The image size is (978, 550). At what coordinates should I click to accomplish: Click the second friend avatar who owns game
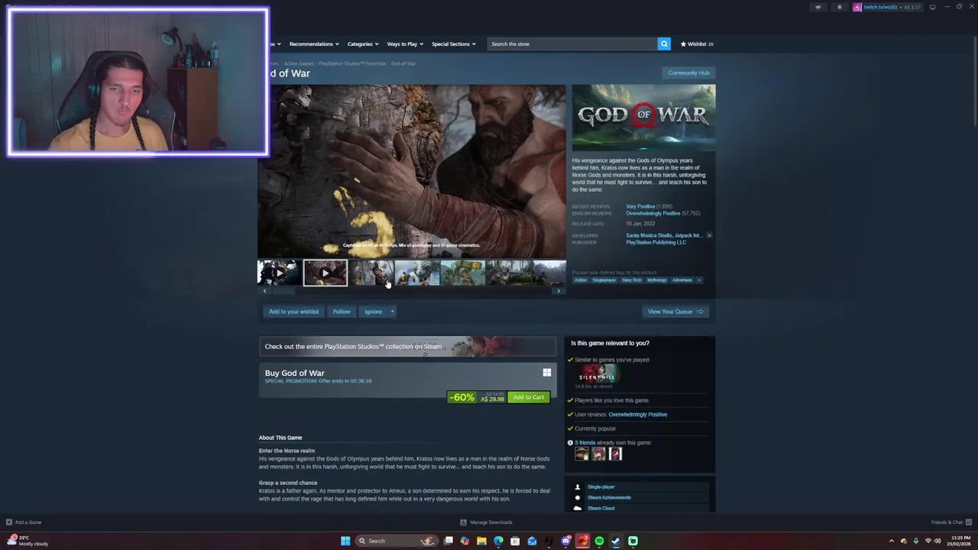point(598,454)
